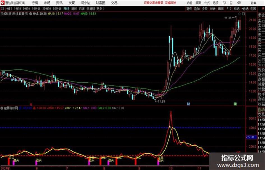Click the 证券交易未登录 link
Screen dimensions: 265x170
click(x=154, y=3)
